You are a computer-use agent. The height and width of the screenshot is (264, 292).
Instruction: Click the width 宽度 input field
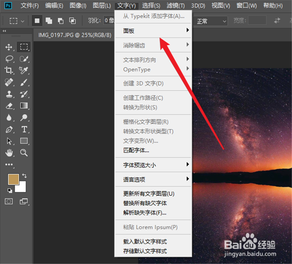(x=257, y=20)
